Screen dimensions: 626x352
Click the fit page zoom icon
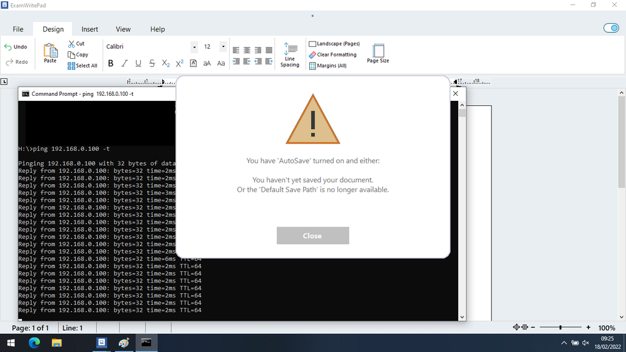click(x=516, y=327)
